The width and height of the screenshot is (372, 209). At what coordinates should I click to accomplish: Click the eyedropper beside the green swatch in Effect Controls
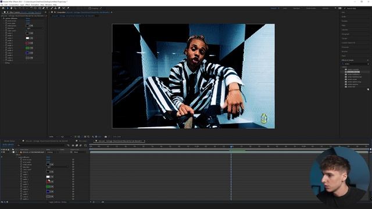[x=31, y=48]
